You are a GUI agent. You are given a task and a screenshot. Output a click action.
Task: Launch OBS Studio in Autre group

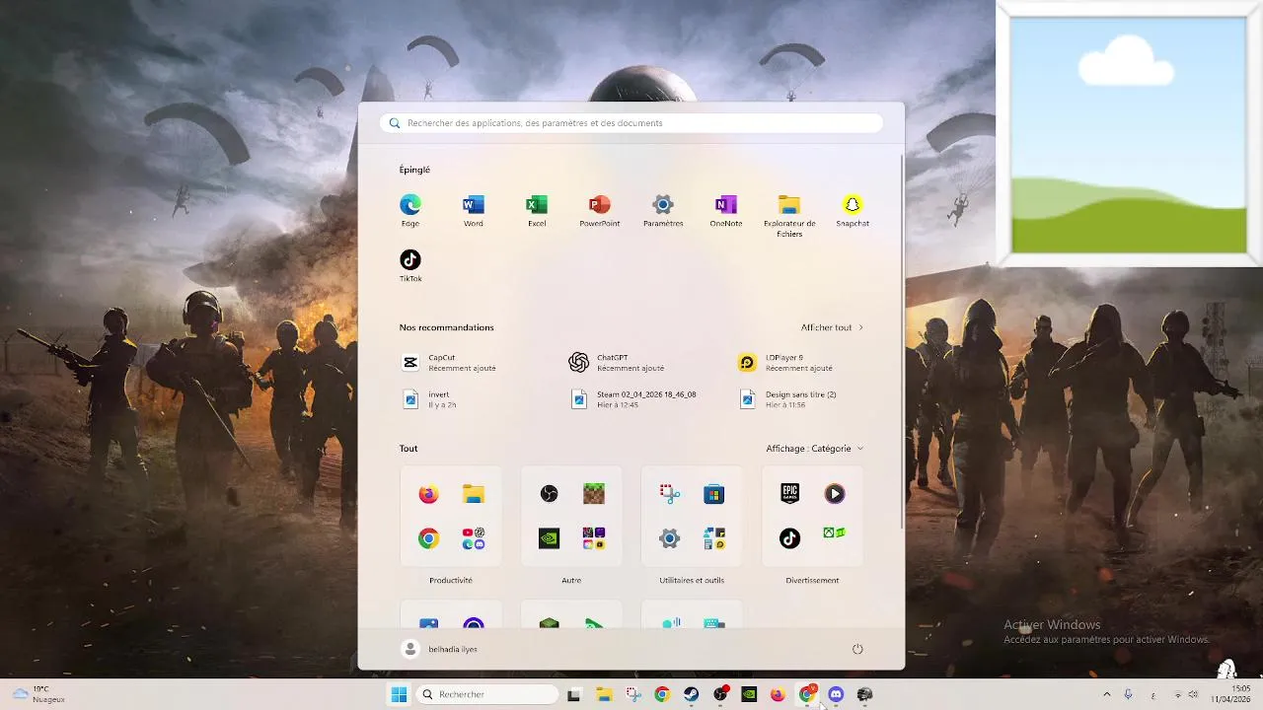[x=550, y=494]
